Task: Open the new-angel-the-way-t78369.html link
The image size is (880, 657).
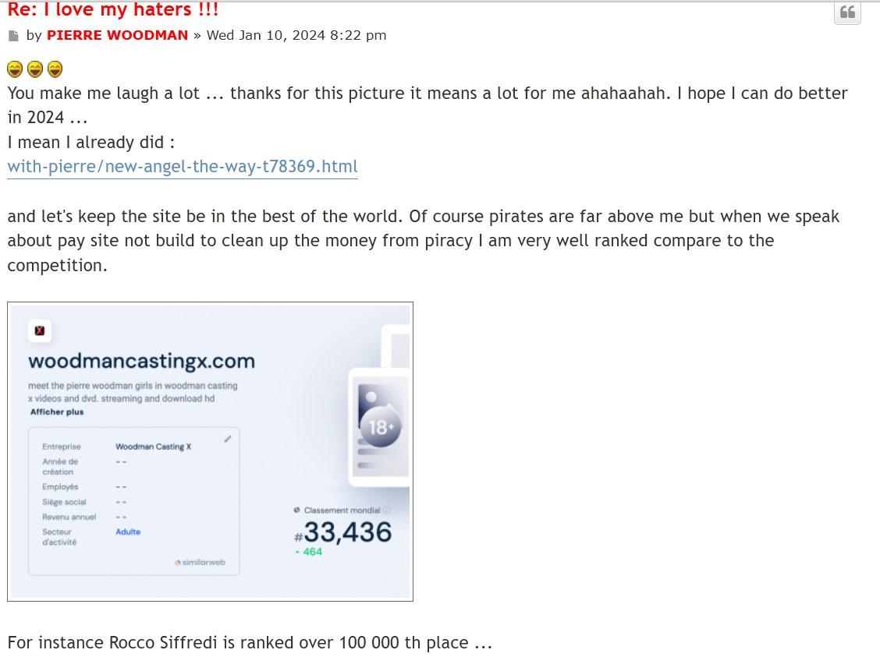Action: point(183,167)
